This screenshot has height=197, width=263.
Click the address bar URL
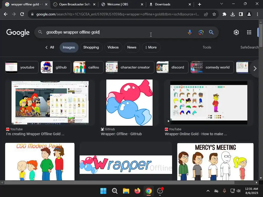117,14
